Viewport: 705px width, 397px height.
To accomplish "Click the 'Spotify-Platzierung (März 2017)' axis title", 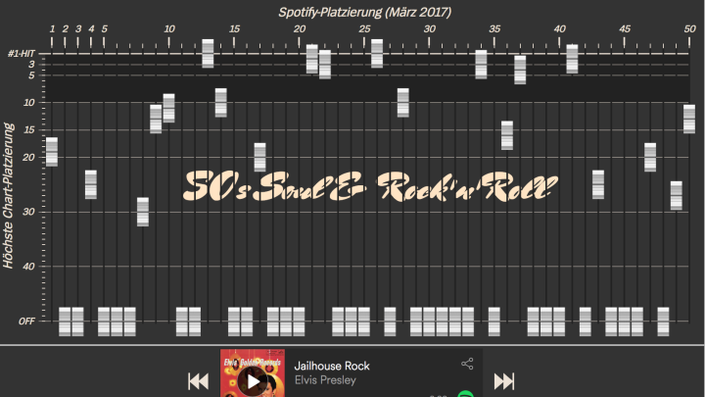I will 364,12.
